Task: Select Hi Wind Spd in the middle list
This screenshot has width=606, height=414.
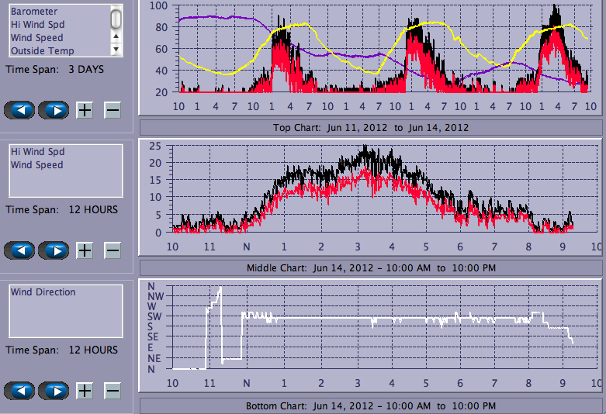Action: (x=37, y=153)
